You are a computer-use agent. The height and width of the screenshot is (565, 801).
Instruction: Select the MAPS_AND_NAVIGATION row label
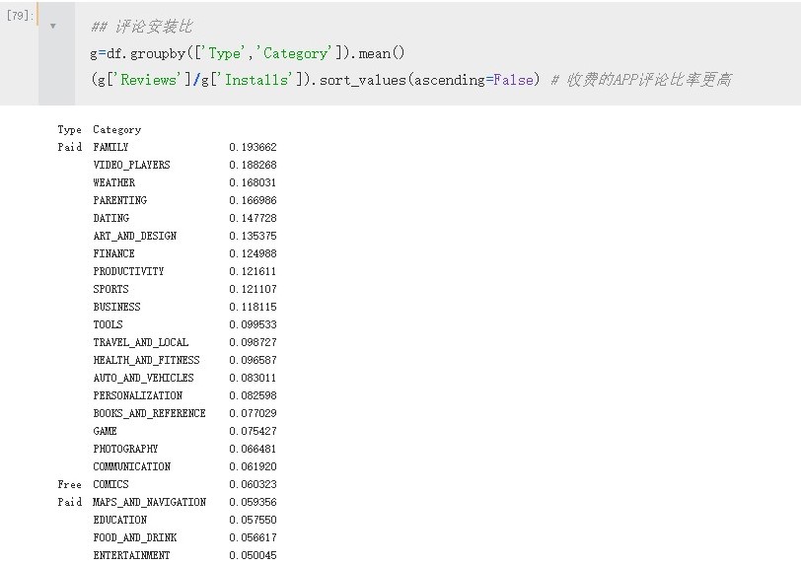click(x=149, y=502)
